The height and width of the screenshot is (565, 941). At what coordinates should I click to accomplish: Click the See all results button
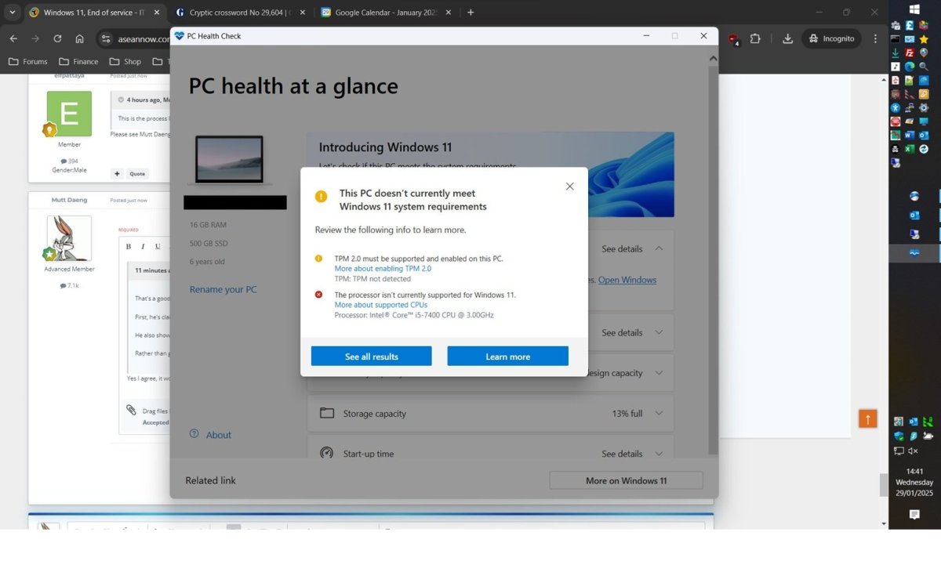(372, 357)
